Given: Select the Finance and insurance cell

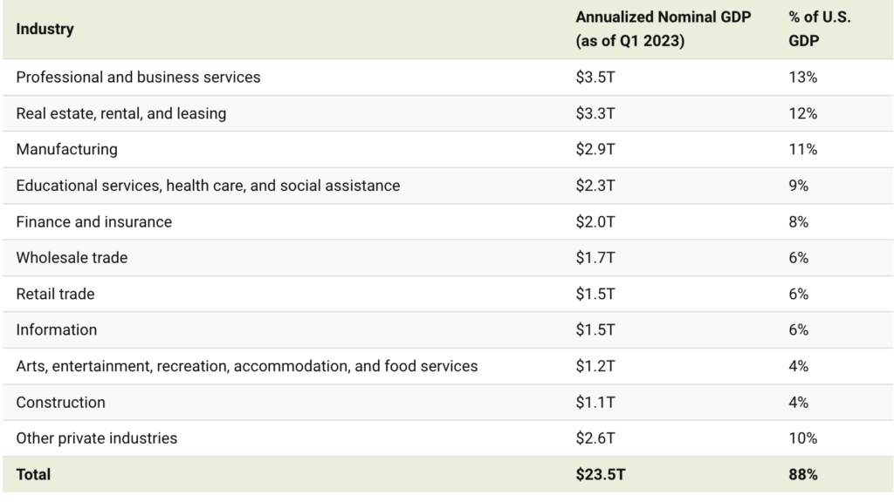Looking at the screenshot, I should click(x=94, y=221).
